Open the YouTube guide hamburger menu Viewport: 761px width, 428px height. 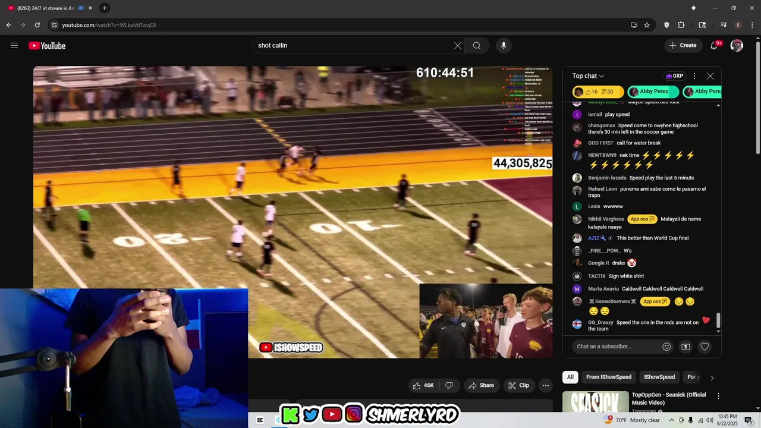coord(14,46)
